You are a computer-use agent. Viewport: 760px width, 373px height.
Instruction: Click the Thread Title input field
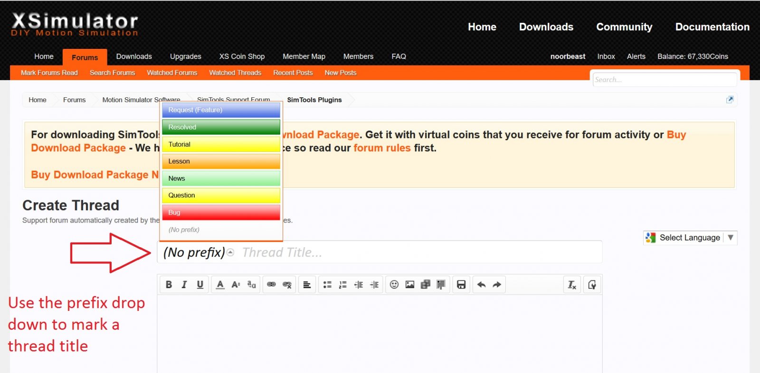point(418,252)
